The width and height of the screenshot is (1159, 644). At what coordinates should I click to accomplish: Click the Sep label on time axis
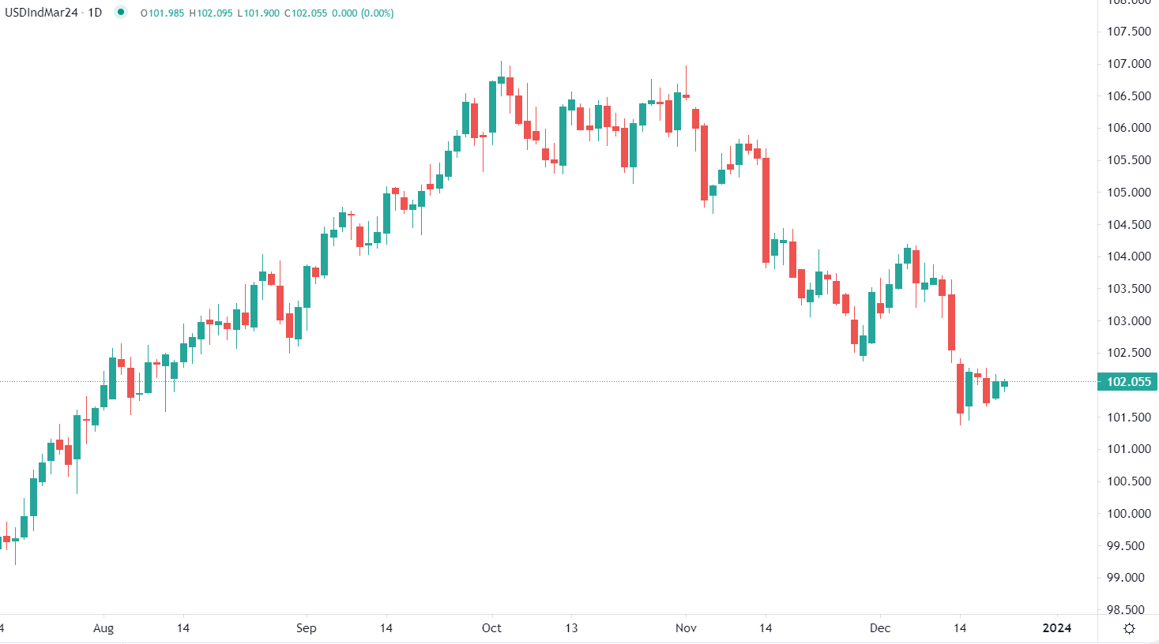tap(306, 628)
